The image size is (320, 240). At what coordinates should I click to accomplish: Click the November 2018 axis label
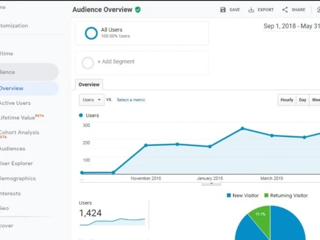click(146, 178)
